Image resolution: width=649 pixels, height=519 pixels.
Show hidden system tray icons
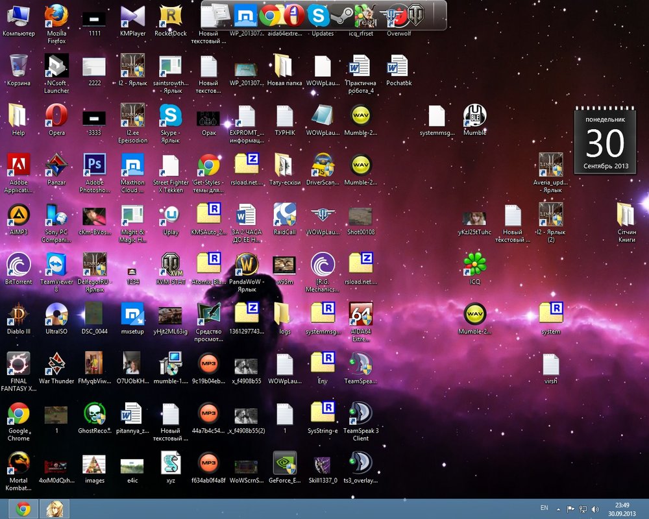(559, 509)
